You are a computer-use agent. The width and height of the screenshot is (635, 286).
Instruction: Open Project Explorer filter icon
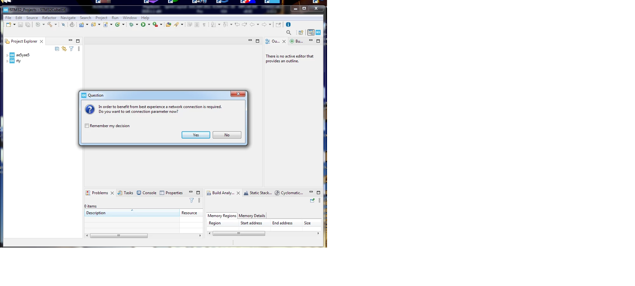pyautogui.click(x=71, y=49)
